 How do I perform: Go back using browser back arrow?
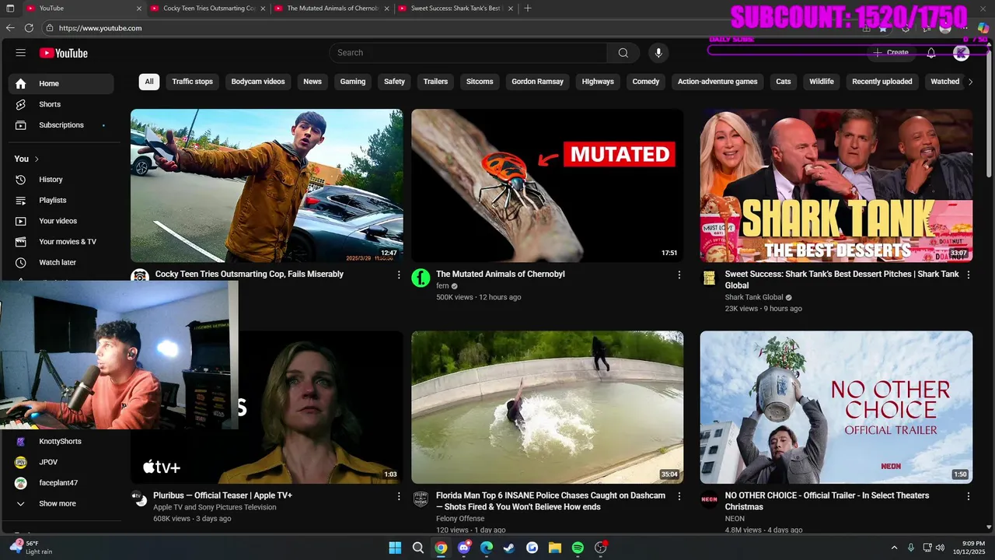10,28
